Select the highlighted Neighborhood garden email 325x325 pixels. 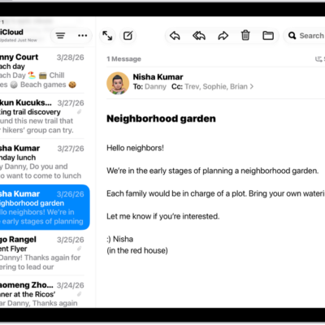45,207
